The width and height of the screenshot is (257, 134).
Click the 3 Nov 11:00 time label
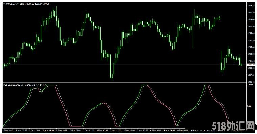point(115,130)
